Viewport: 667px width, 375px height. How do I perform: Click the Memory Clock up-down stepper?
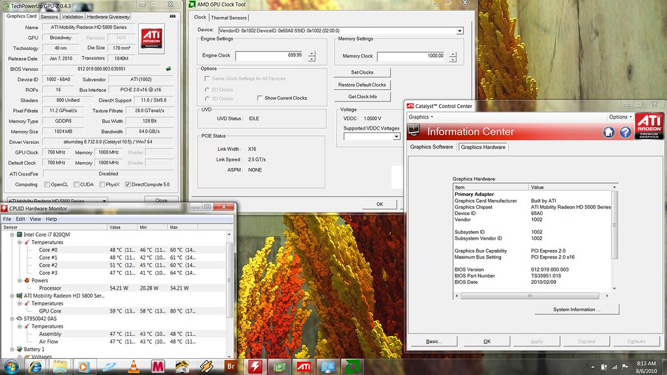coord(453,56)
